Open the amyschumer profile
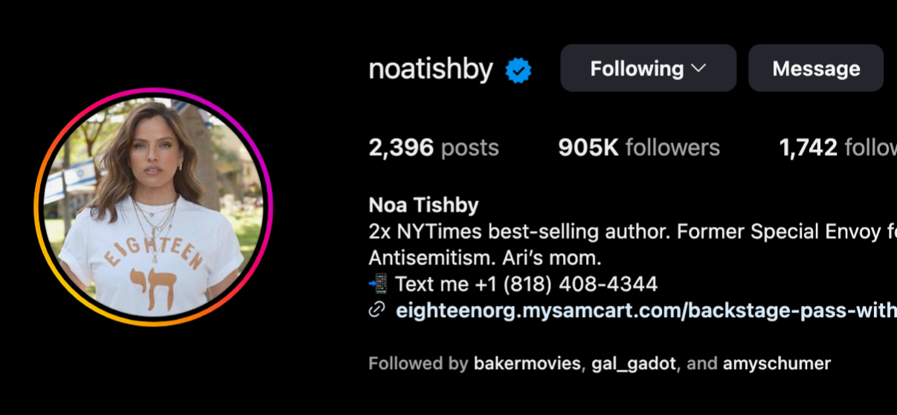 777,364
